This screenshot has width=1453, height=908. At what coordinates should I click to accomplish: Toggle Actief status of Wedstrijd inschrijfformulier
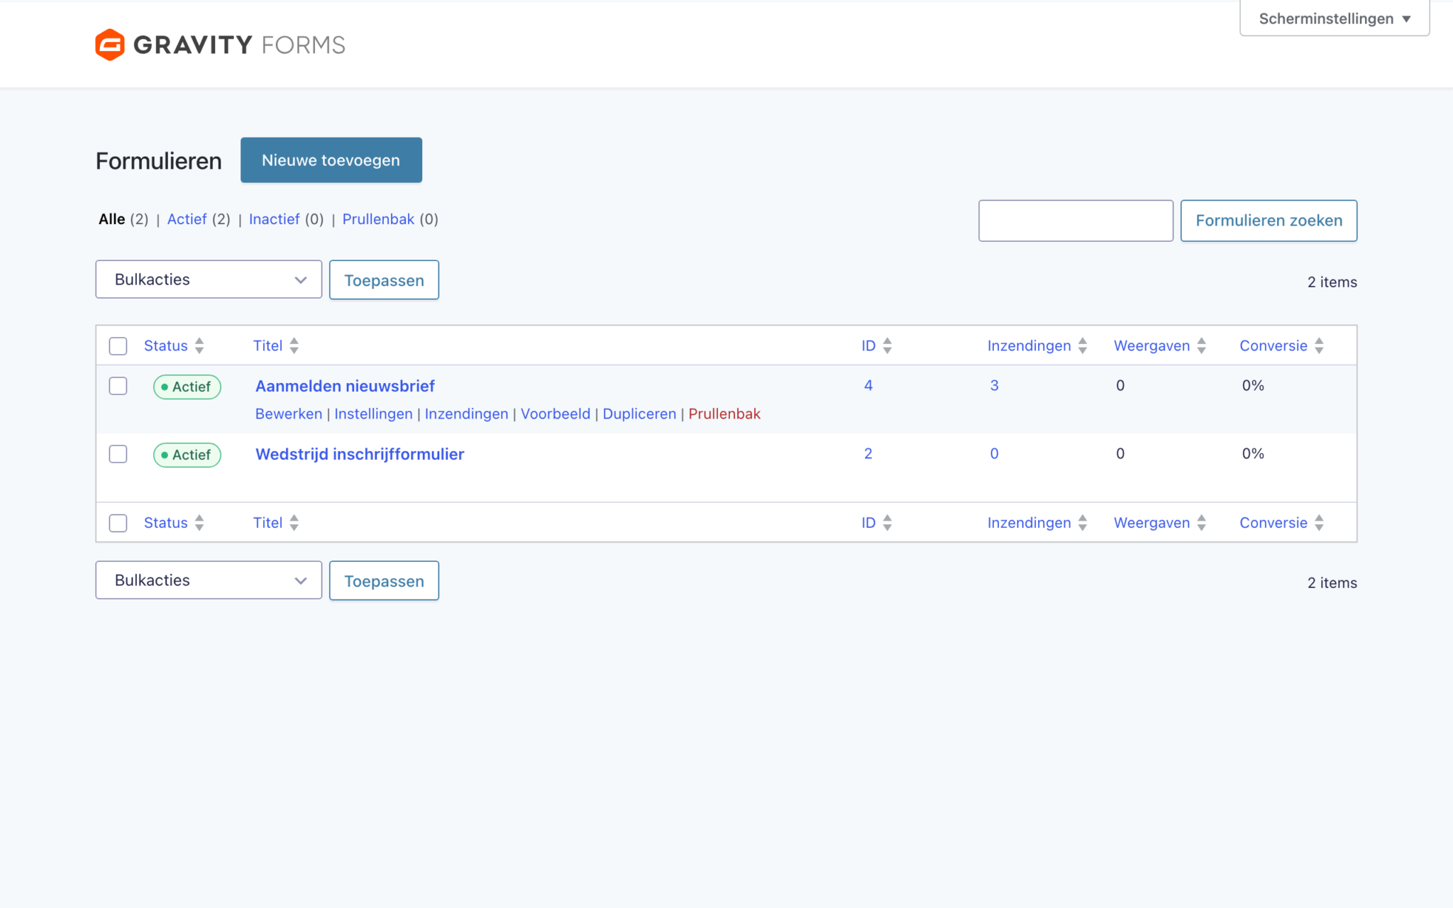[187, 455]
